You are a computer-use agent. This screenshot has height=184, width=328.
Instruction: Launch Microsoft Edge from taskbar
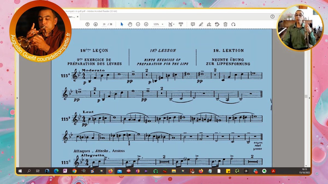56,171
